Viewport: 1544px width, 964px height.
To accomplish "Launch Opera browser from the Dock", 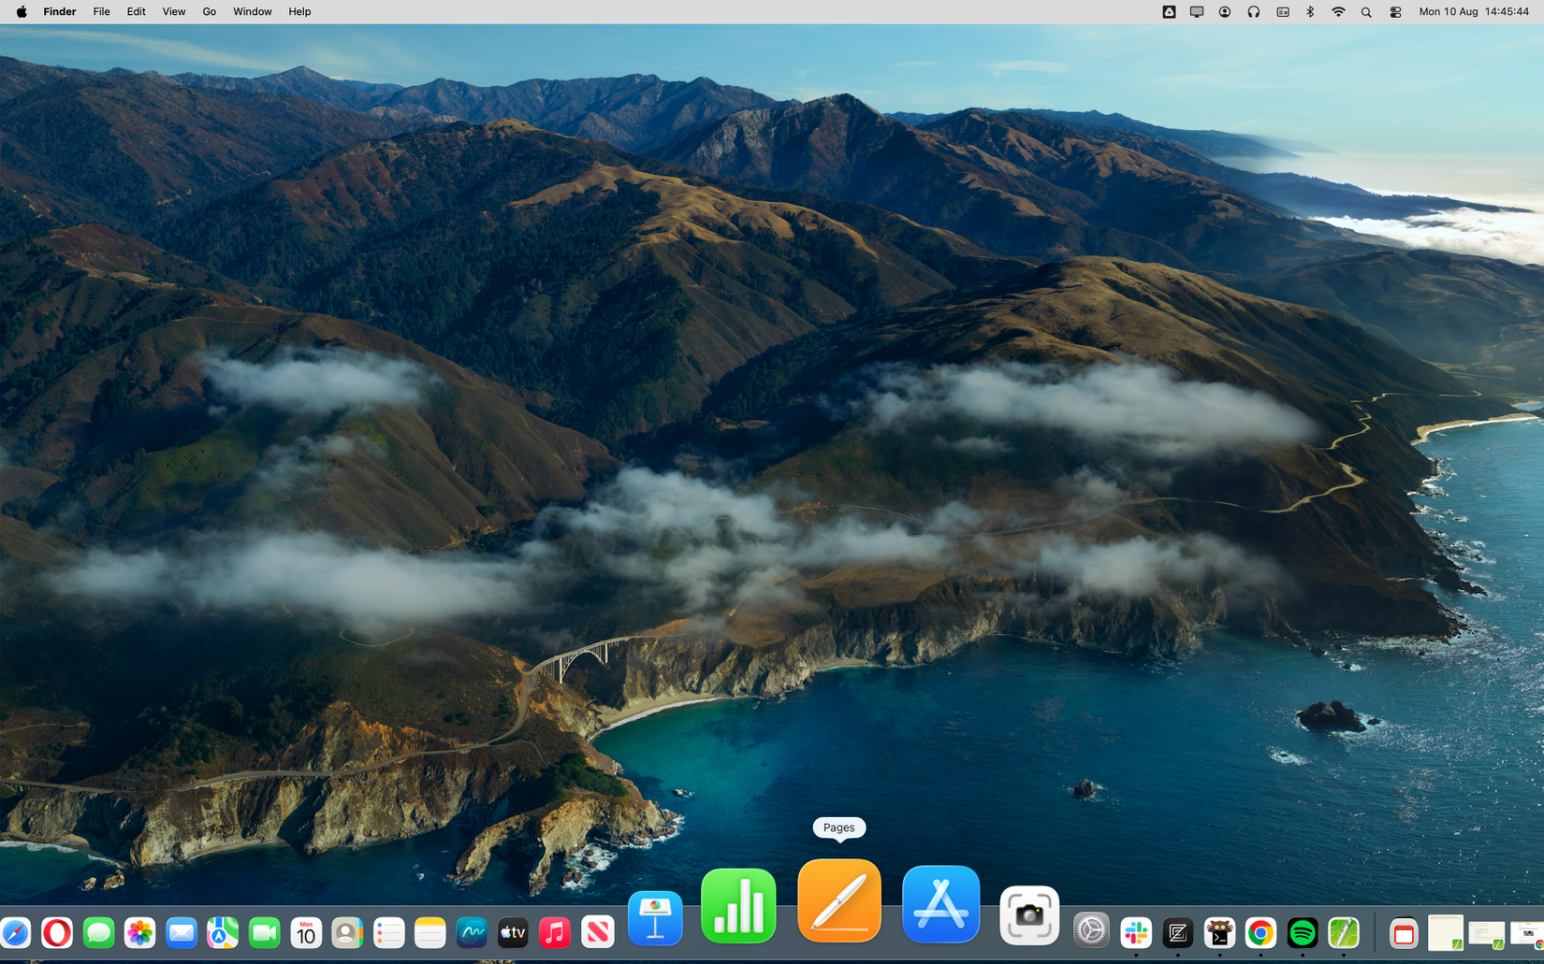I will pos(57,932).
